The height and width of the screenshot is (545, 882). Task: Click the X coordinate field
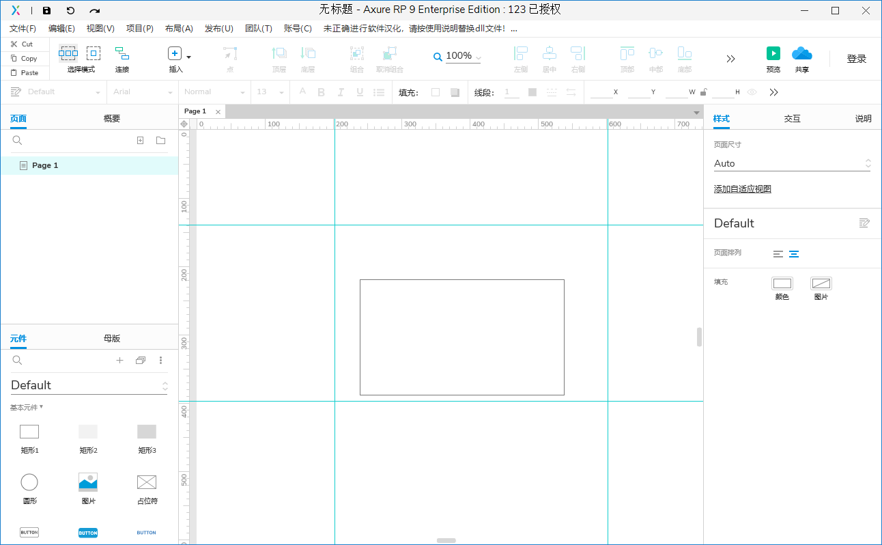pyautogui.click(x=601, y=92)
